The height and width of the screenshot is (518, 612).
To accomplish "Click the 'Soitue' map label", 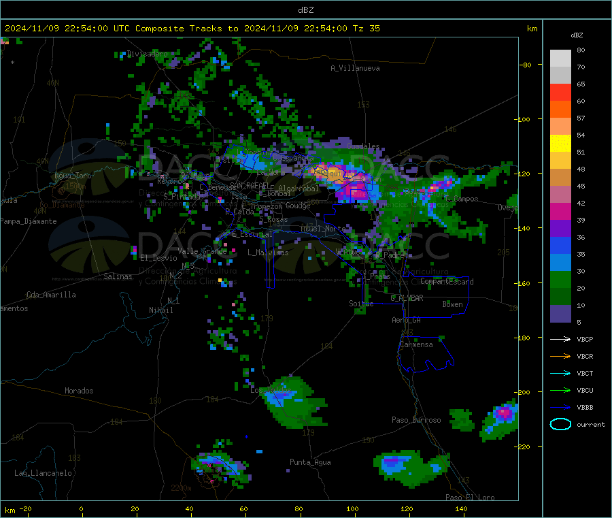I will (x=361, y=304).
